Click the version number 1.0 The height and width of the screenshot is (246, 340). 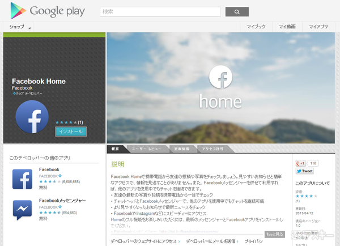[x=298, y=226]
